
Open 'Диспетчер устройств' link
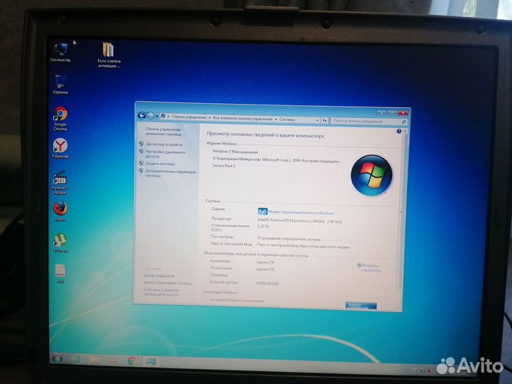pos(164,144)
